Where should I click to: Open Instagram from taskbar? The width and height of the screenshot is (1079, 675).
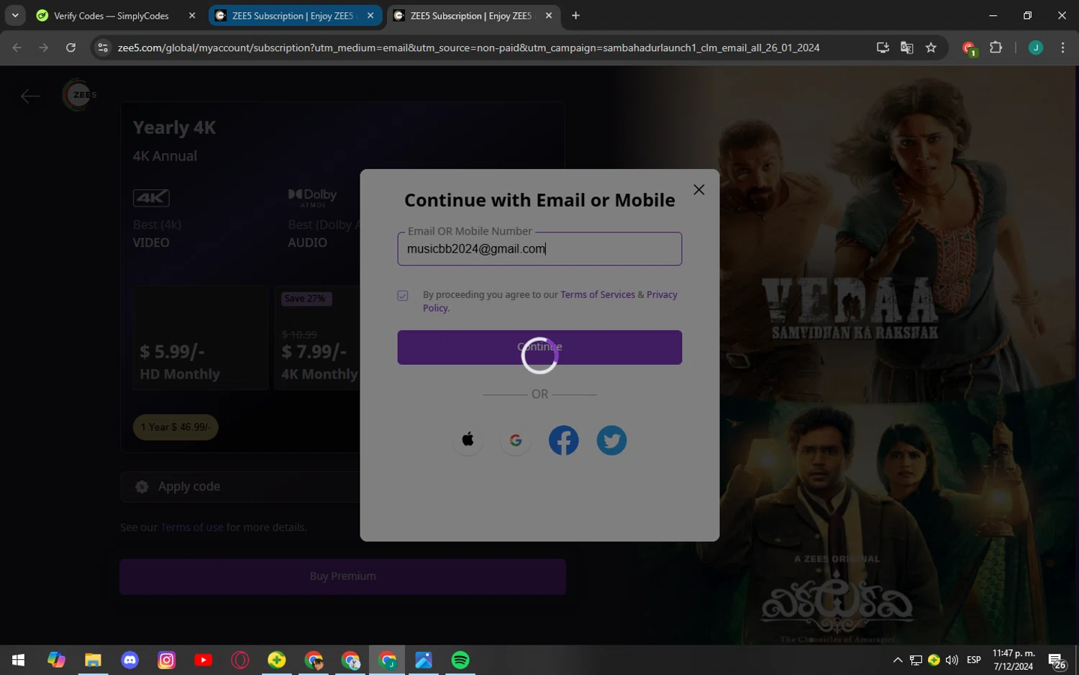[167, 660]
